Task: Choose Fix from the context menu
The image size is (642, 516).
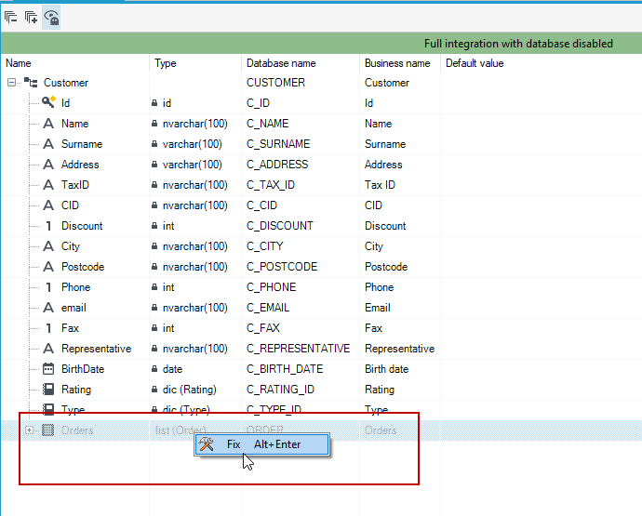Action: tap(262, 444)
